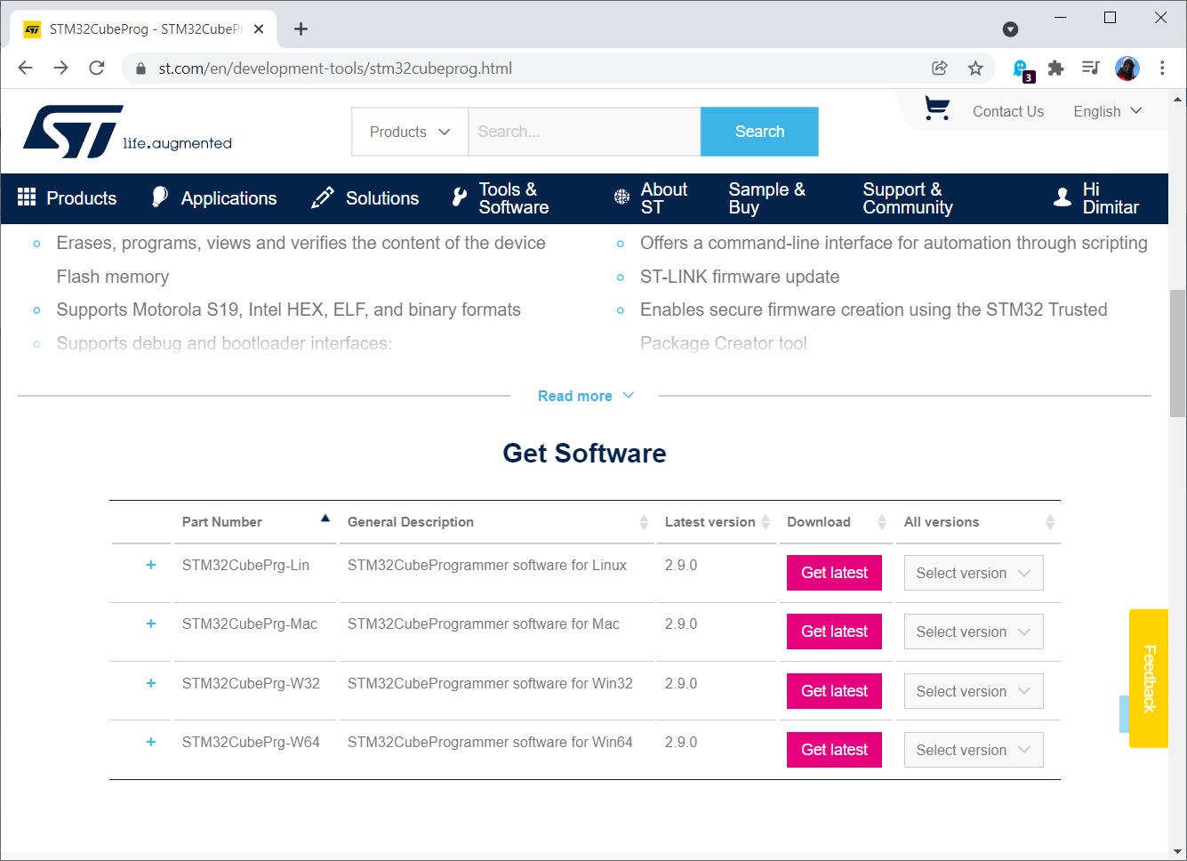Click the page vertical scrollbar thumb
Screen dimensions: 1187x861
(x=1178, y=353)
